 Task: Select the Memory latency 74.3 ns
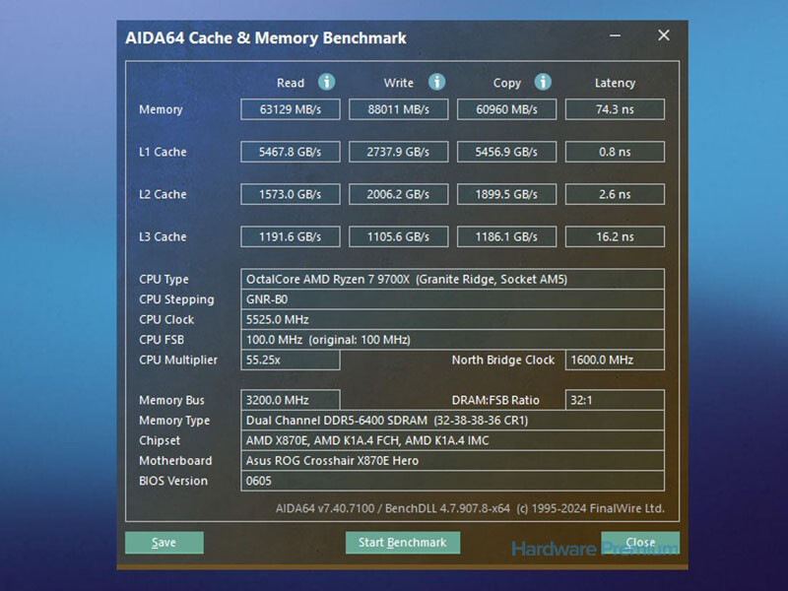pyautogui.click(x=615, y=109)
